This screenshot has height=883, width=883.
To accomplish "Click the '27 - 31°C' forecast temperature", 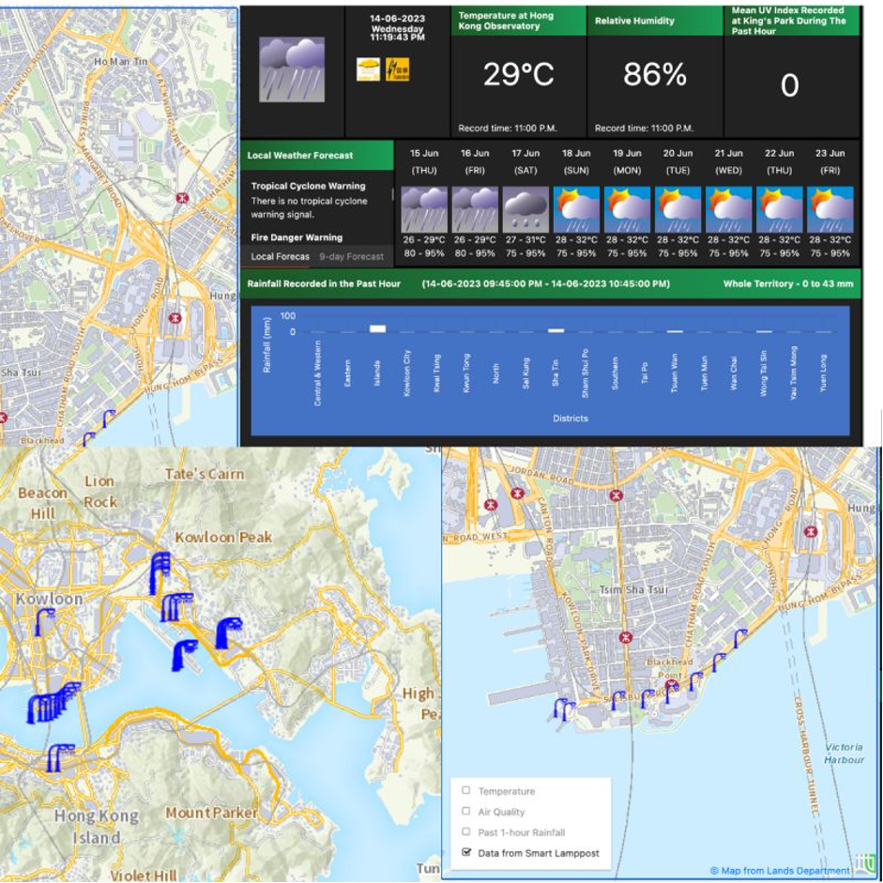I will click(525, 240).
